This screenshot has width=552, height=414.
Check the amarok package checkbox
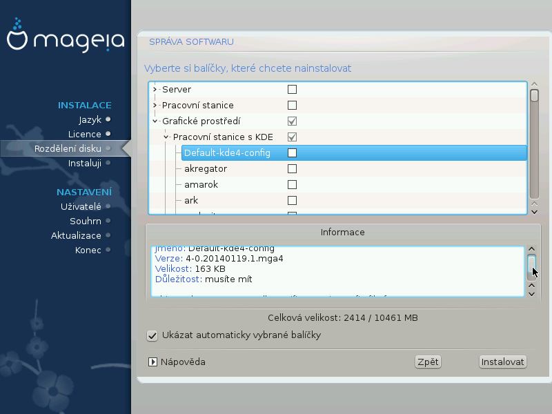[x=292, y=185]
